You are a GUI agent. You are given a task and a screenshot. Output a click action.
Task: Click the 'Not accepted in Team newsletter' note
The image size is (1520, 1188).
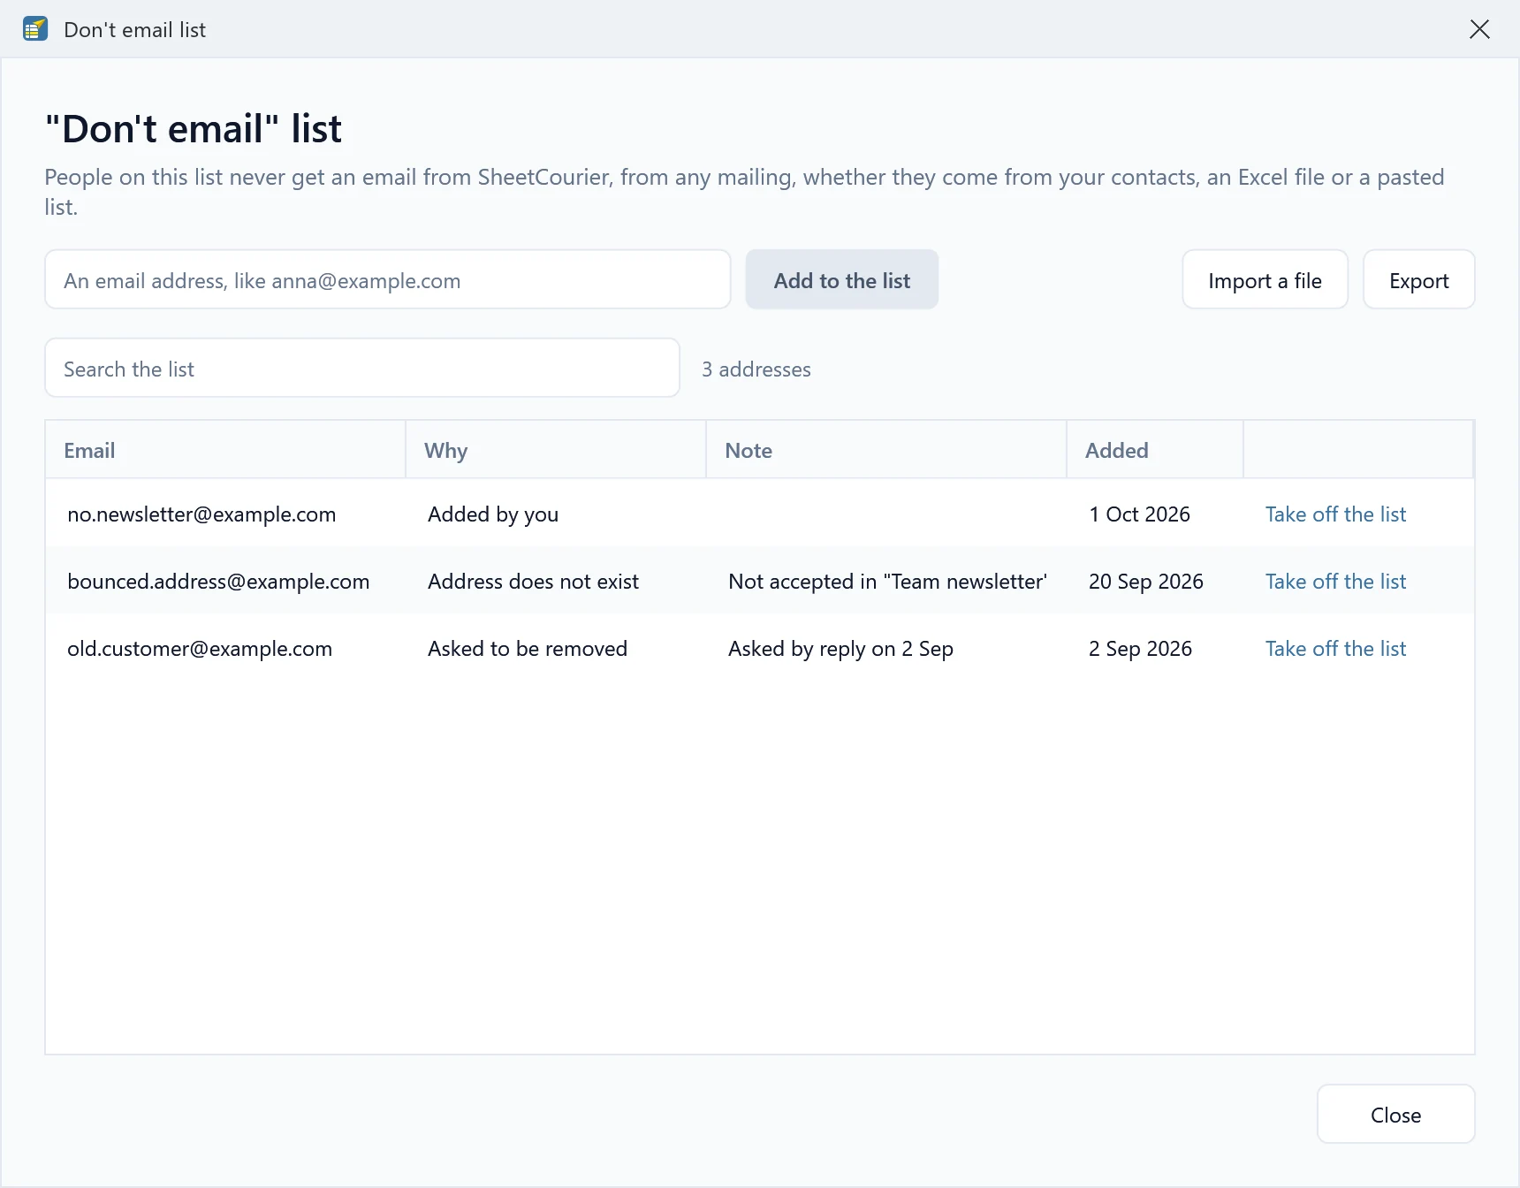coord(887,581)
